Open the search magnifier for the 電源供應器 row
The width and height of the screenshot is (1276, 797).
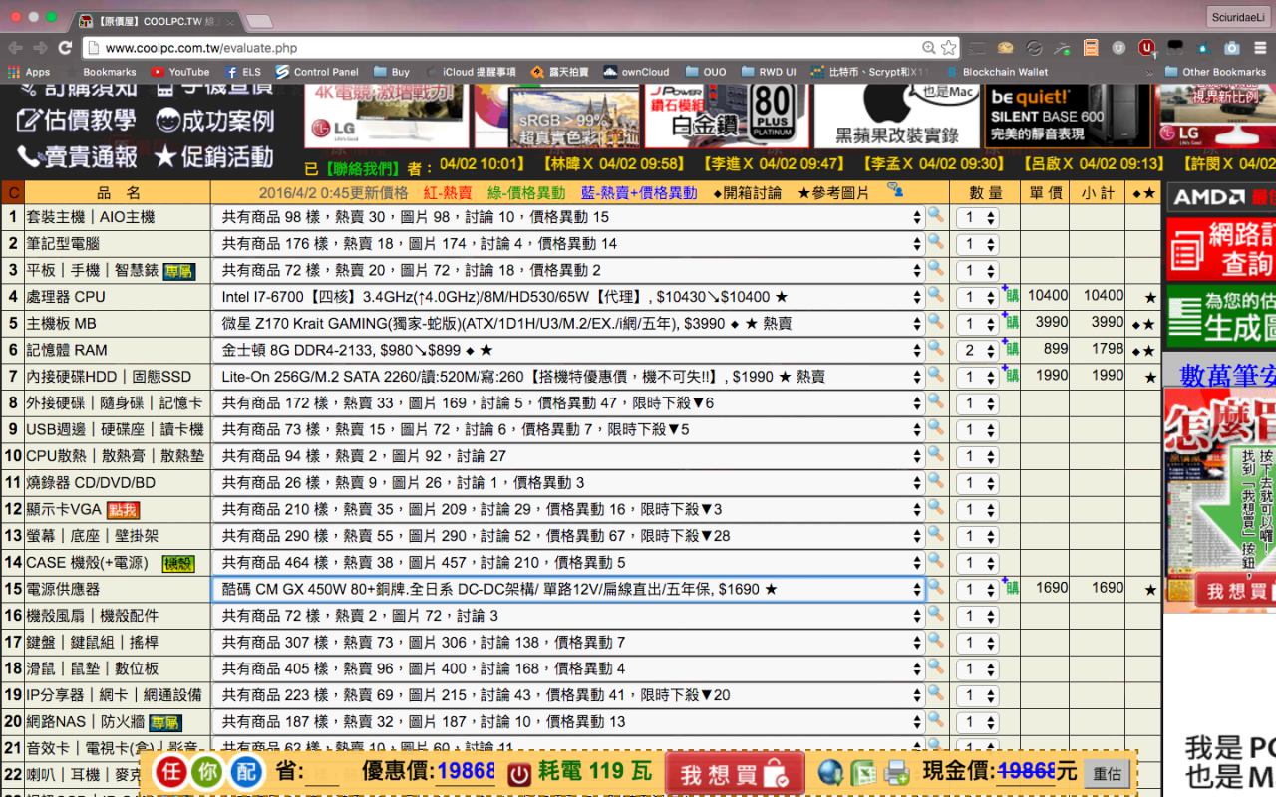pos(935,588)
